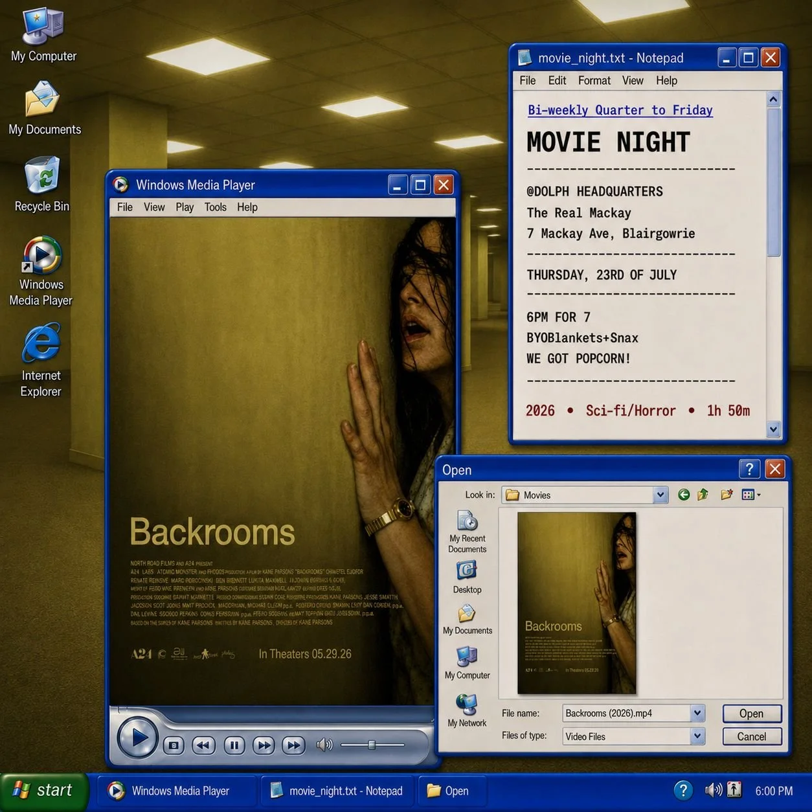Click the Media Player volume slider handle

point(372,745)
